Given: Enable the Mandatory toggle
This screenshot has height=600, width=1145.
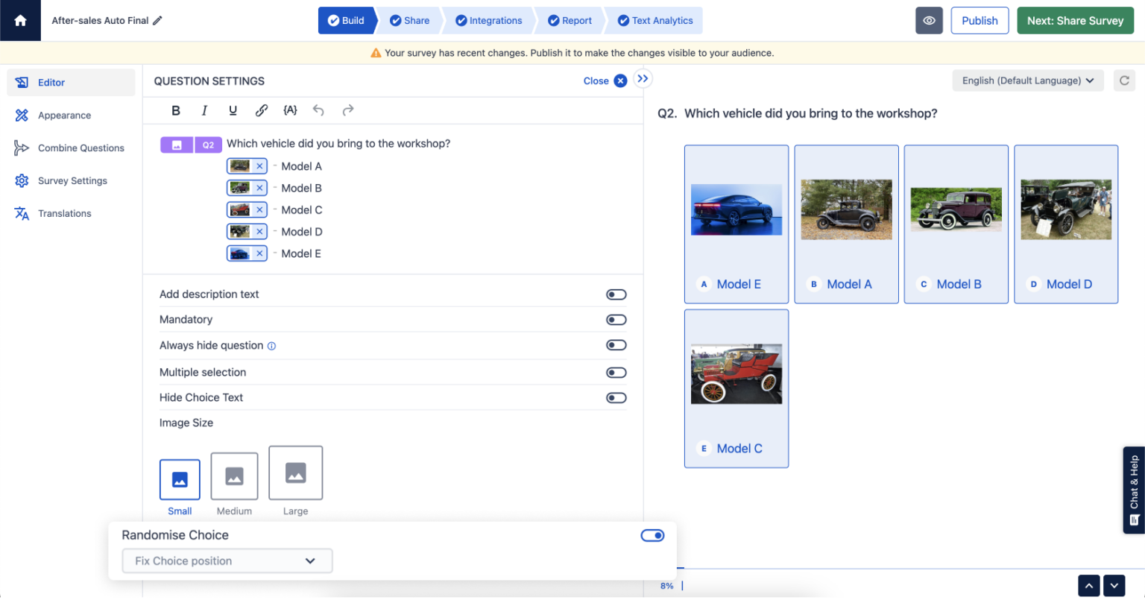Looking at the screenshot, I should (616, 319).
